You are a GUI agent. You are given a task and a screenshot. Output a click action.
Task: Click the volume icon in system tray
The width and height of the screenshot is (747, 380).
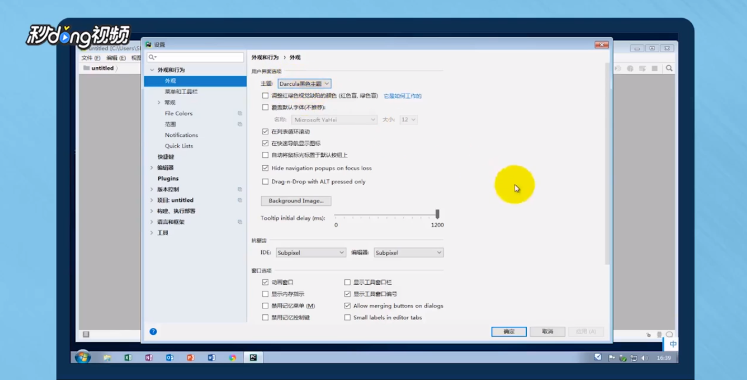[x=645, y=358]
